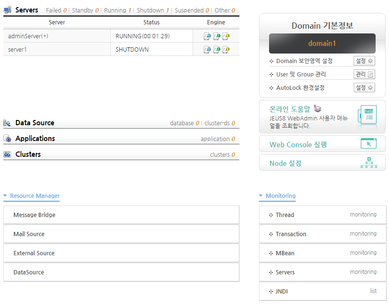Open Servers monitoring entry
The height and width of the screenshot is (304, 389).
323,272
